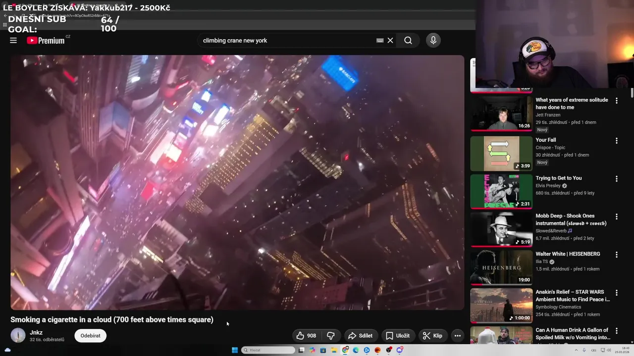Open options for 'Anakin's Relief' video
This screenshot has width=634, height=356.
(617, 293)
